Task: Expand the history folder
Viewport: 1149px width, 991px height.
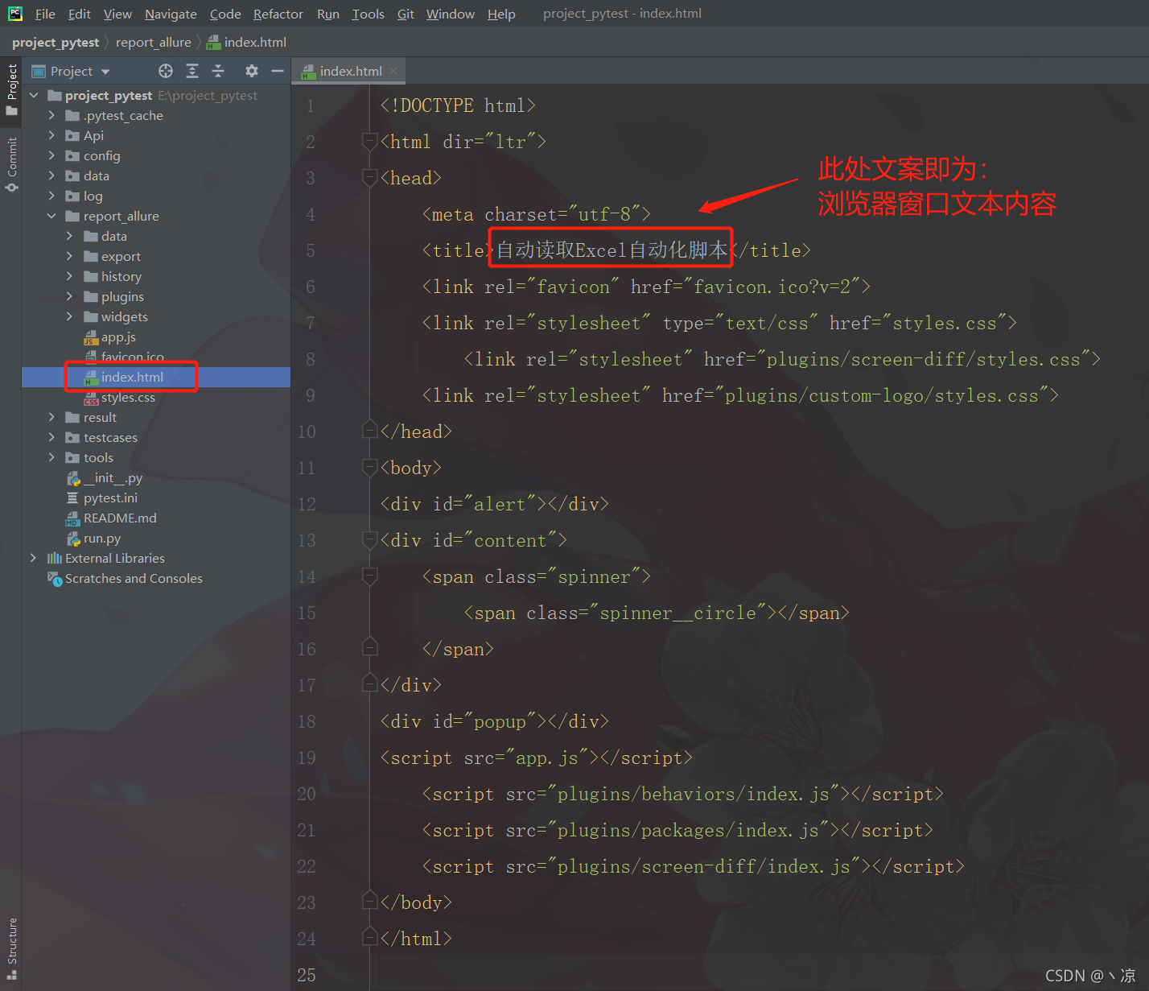Action: pyautogui.click(x=69, y=276)
